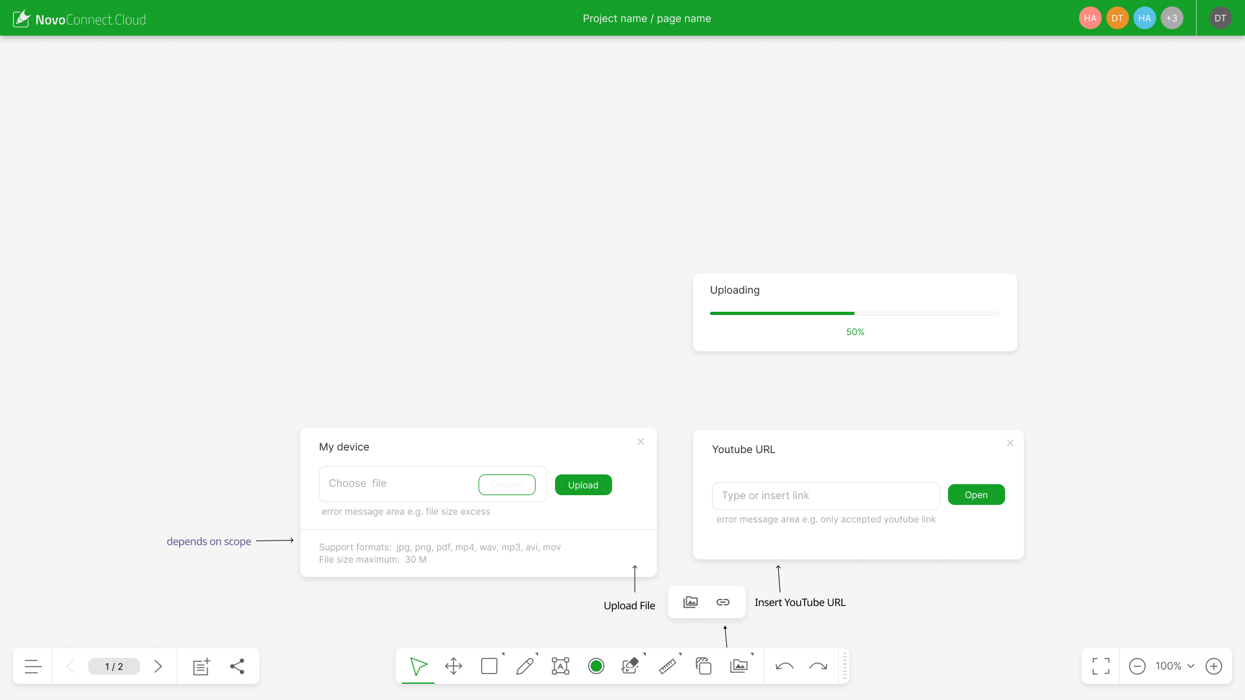Screen dimensions: 1245x700
Task: Click the add new page icon
Action: pos(202,666)
